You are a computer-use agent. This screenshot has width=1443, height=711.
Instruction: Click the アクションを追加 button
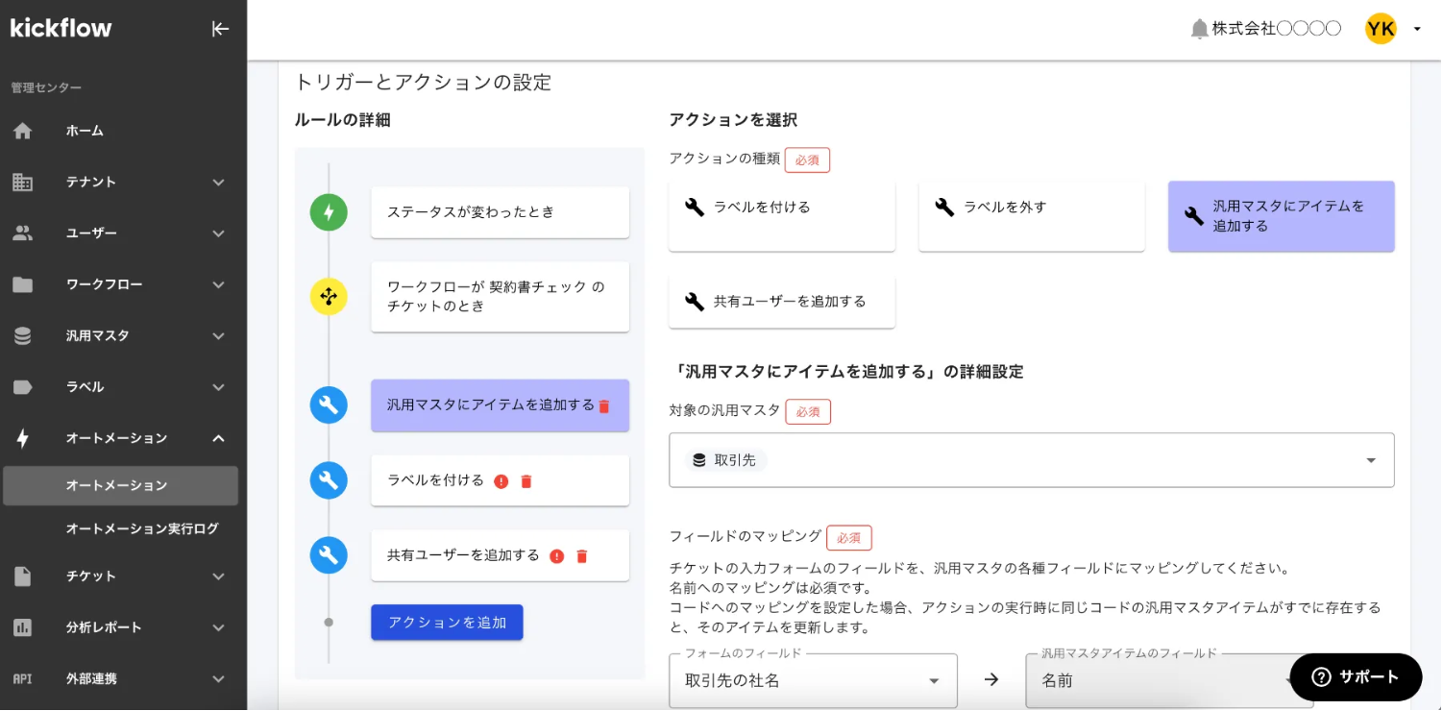[x=447, y=622]
